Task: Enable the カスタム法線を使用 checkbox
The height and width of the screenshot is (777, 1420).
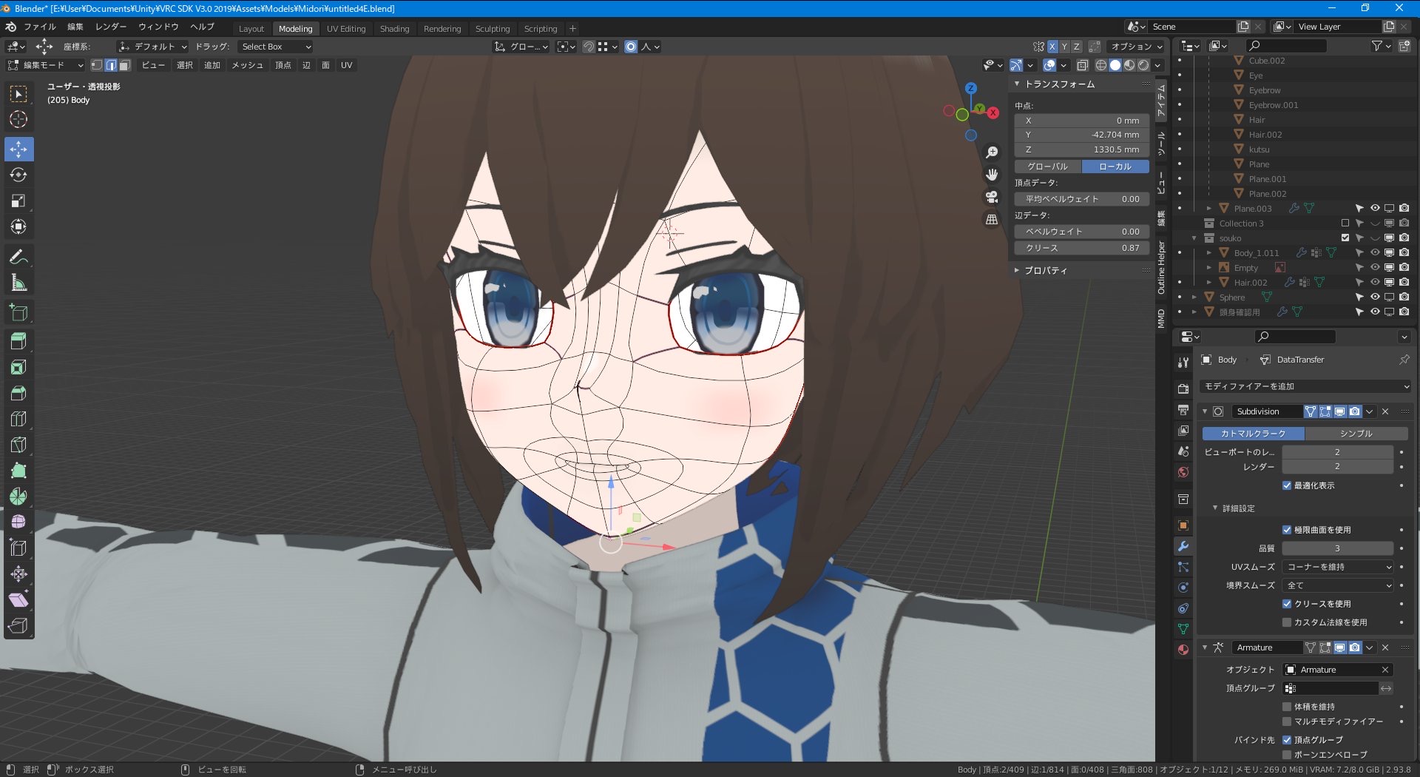Action: (x=1287, y=622)
